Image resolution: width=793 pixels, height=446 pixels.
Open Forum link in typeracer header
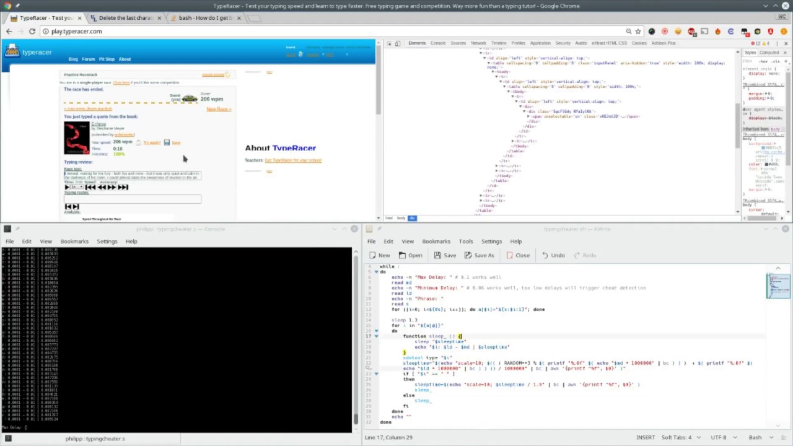point(89,59)
